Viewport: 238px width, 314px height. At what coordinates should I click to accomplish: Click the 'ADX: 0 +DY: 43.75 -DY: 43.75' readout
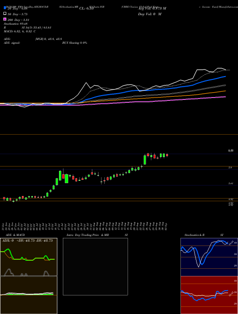tap(27, 241)
